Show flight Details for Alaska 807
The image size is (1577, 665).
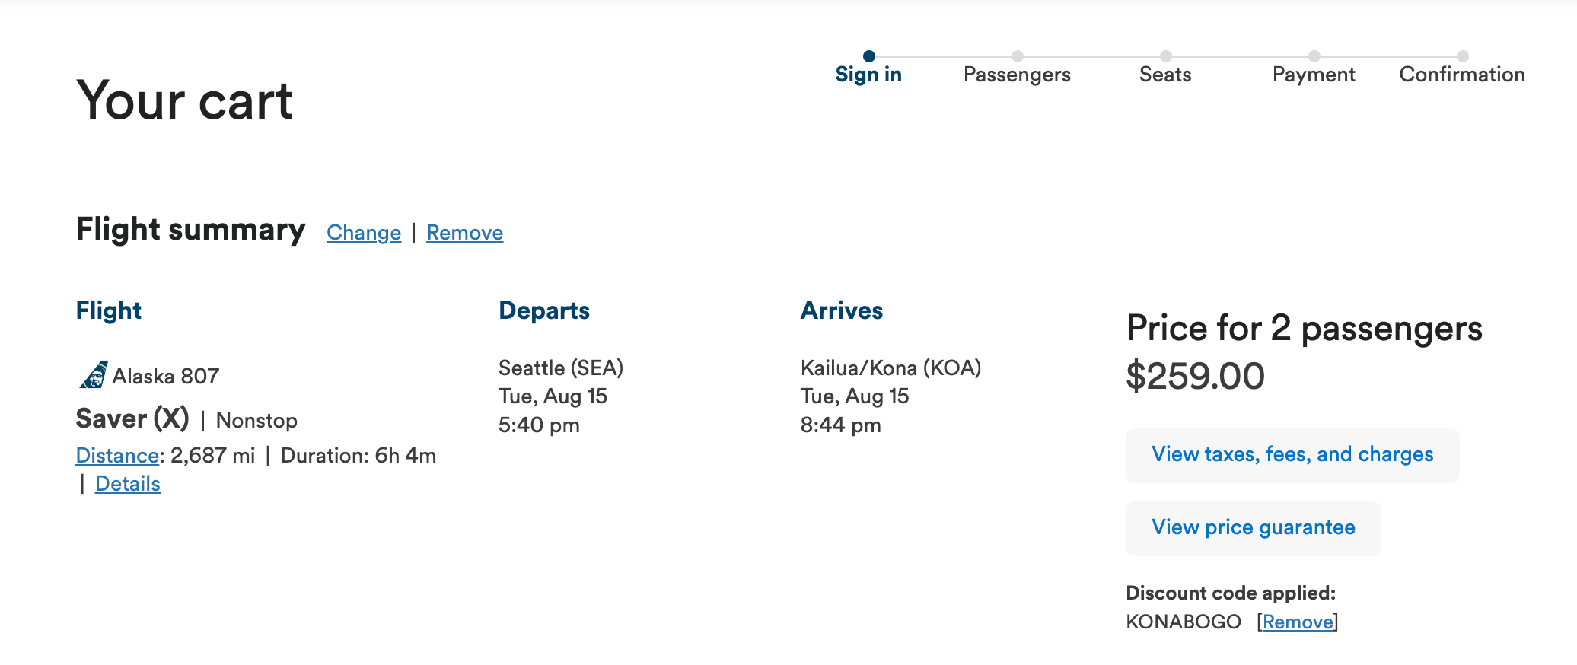(x=128, y=484)
